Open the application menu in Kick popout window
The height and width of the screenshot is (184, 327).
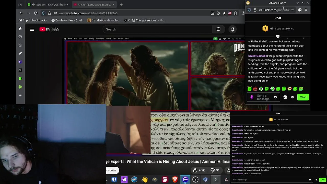[x=306, y=10]
